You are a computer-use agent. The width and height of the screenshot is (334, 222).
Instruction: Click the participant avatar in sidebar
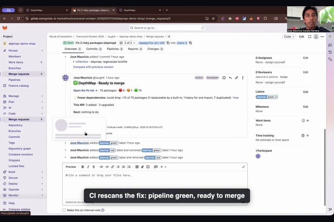click(258, 156)
